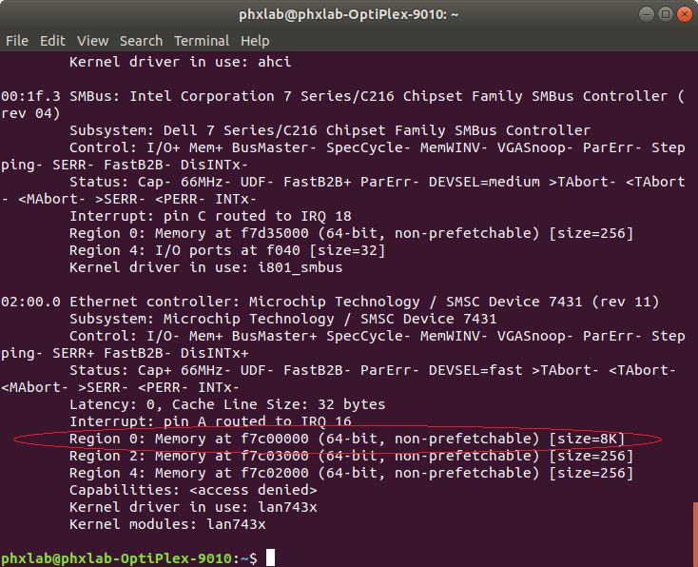Image resolution: width=698 pixels, height=567 pixels.
Task: Click the phxlab@phxlab-OptiPlex-9010 window title
Action: tap(349, 14)
